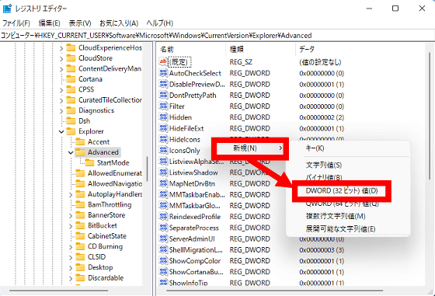435x296 pixels.
Task: Click the HideIcons value icon
Action: (163, 139)
